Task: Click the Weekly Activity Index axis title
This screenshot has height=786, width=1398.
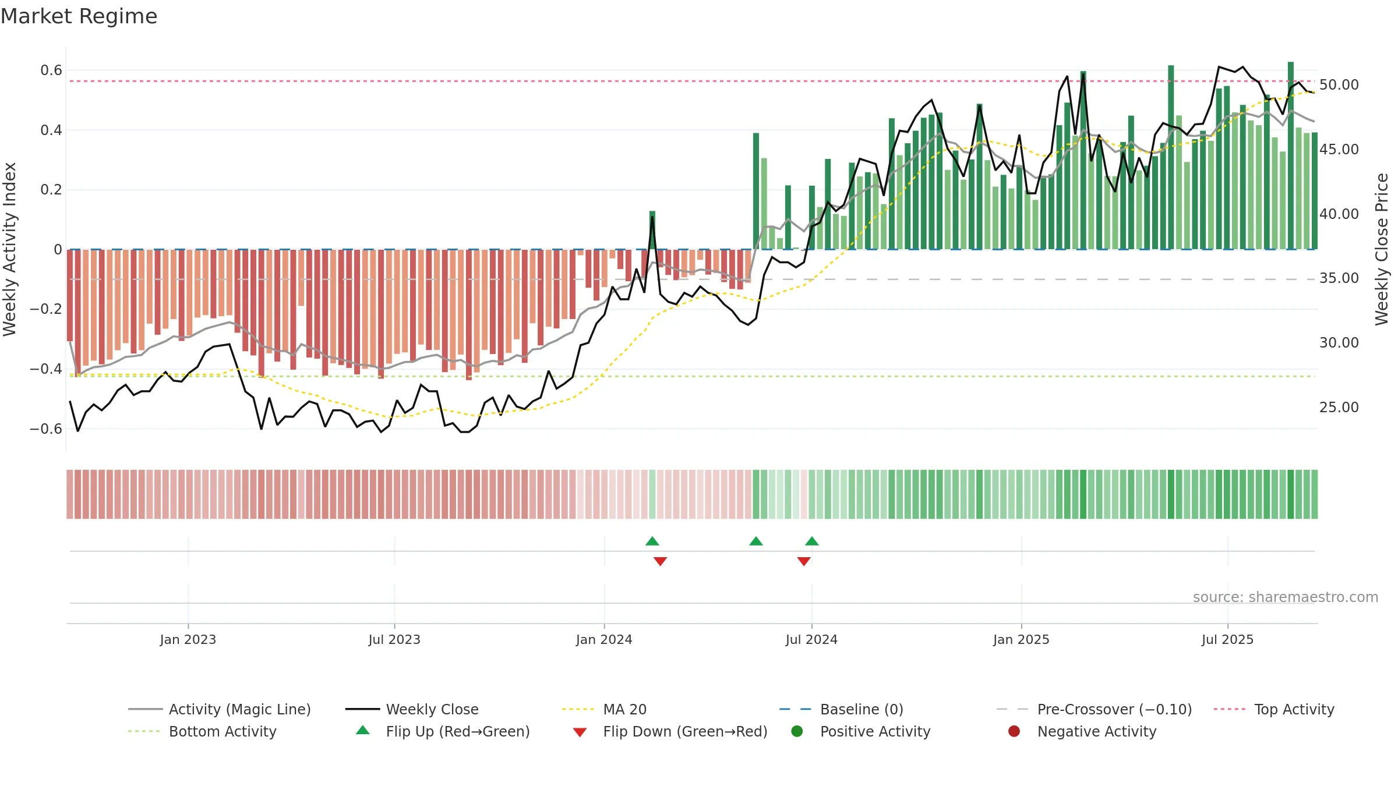Action: tap(10, 249)
